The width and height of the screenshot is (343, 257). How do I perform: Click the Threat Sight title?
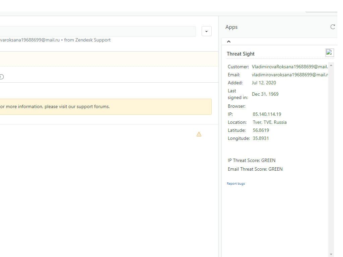coord(241,54)
